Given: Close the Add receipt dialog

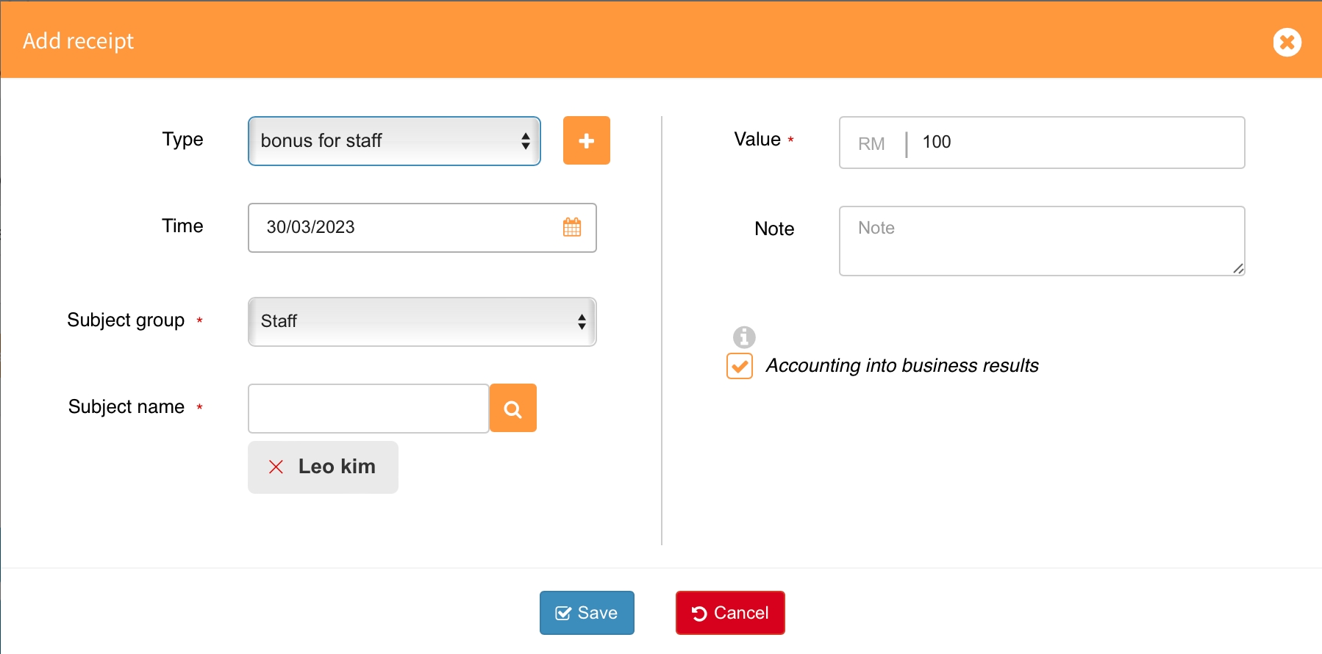Looking at the screenshot, I should (1287, 42).
